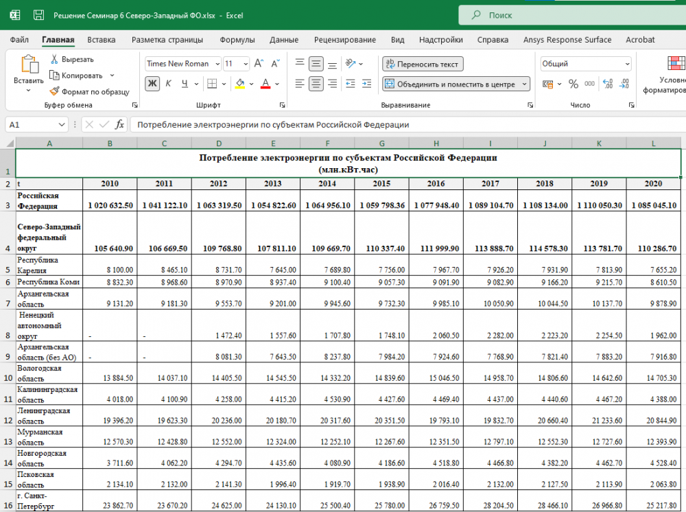Switch to the Формулы ribbon tab
This screenshot has width=686, height=512.
tap(237, 40)
